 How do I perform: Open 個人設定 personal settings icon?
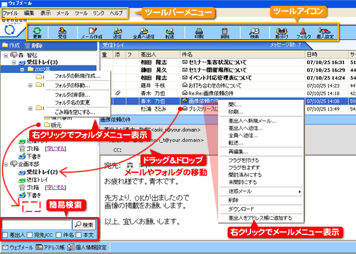325,32
